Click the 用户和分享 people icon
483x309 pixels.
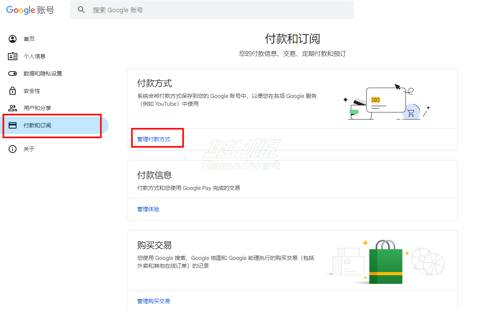[x=13, y=108]
